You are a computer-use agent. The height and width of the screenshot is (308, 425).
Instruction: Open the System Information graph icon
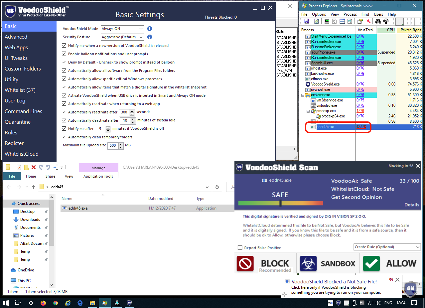coord(327,21)
